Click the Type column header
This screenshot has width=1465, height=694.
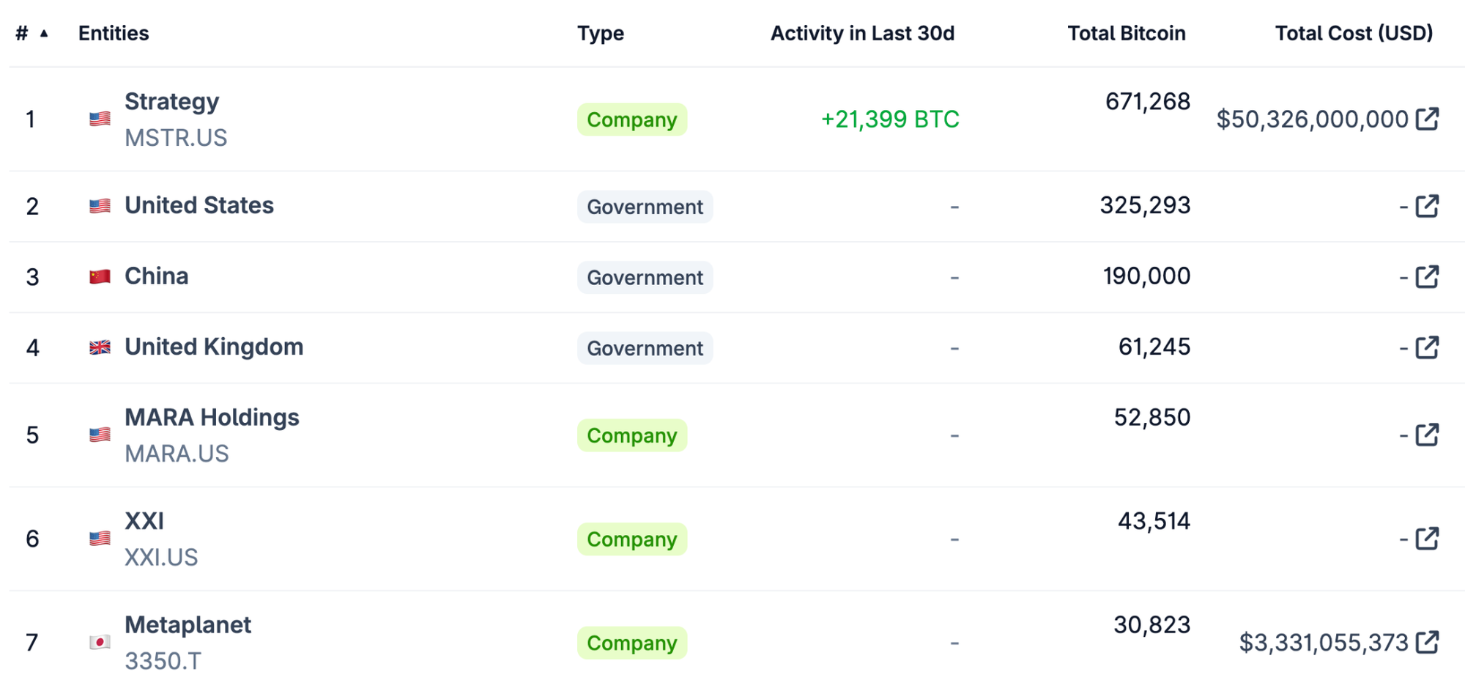point(601,33)
